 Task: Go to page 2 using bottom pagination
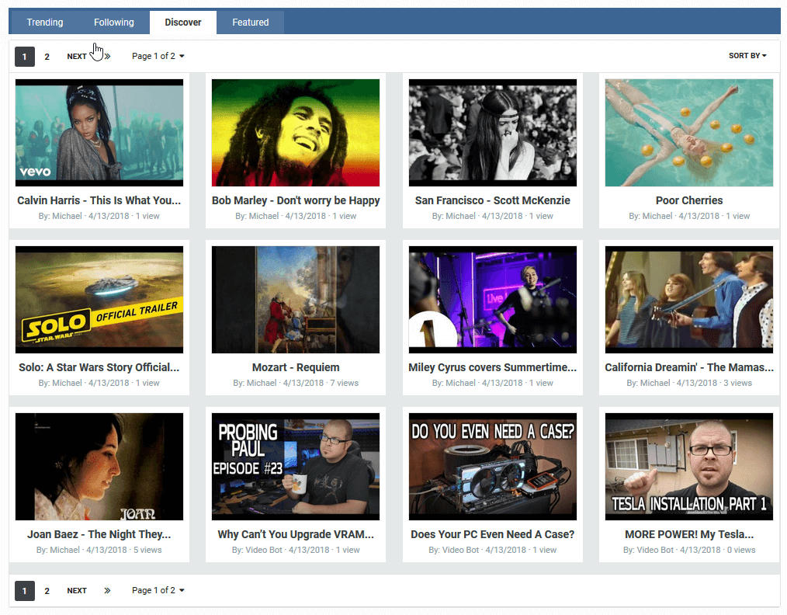coord(47,591)
